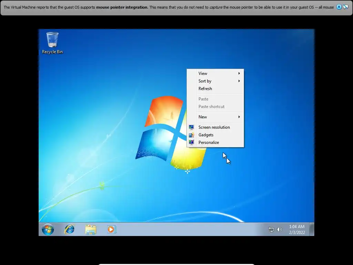
Task: Dismiss the mouse pointer integration notice
Action: (339, 7)
